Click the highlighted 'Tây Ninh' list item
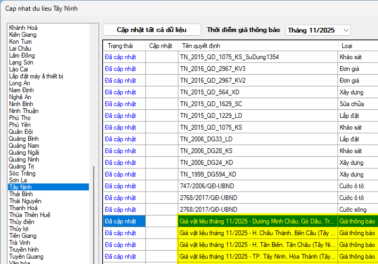 click(x=21, y=187)
